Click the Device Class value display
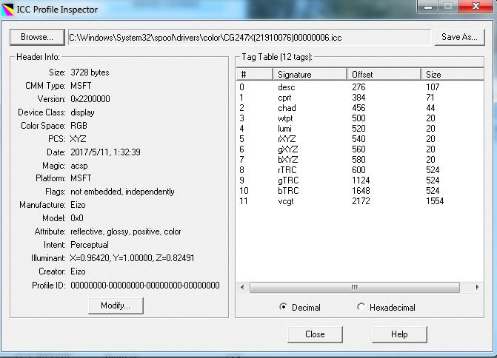Screen dimensions: 497x358 point(82,112)
